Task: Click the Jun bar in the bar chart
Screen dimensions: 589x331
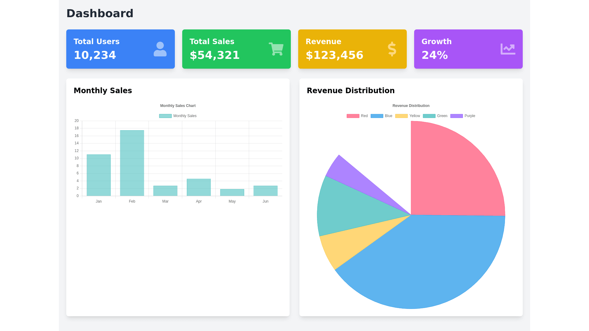Action: [x=265, y=191]
